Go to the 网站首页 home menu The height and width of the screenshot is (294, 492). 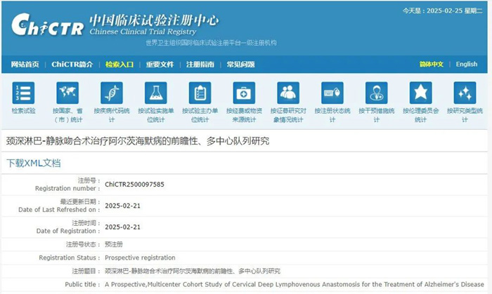pos(25,65)
